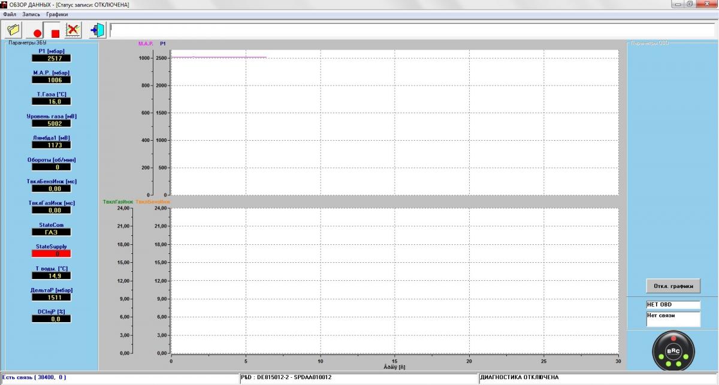719x385 pixels.
Task: Click the StateSupply parameter label
Action: (51, 247)
